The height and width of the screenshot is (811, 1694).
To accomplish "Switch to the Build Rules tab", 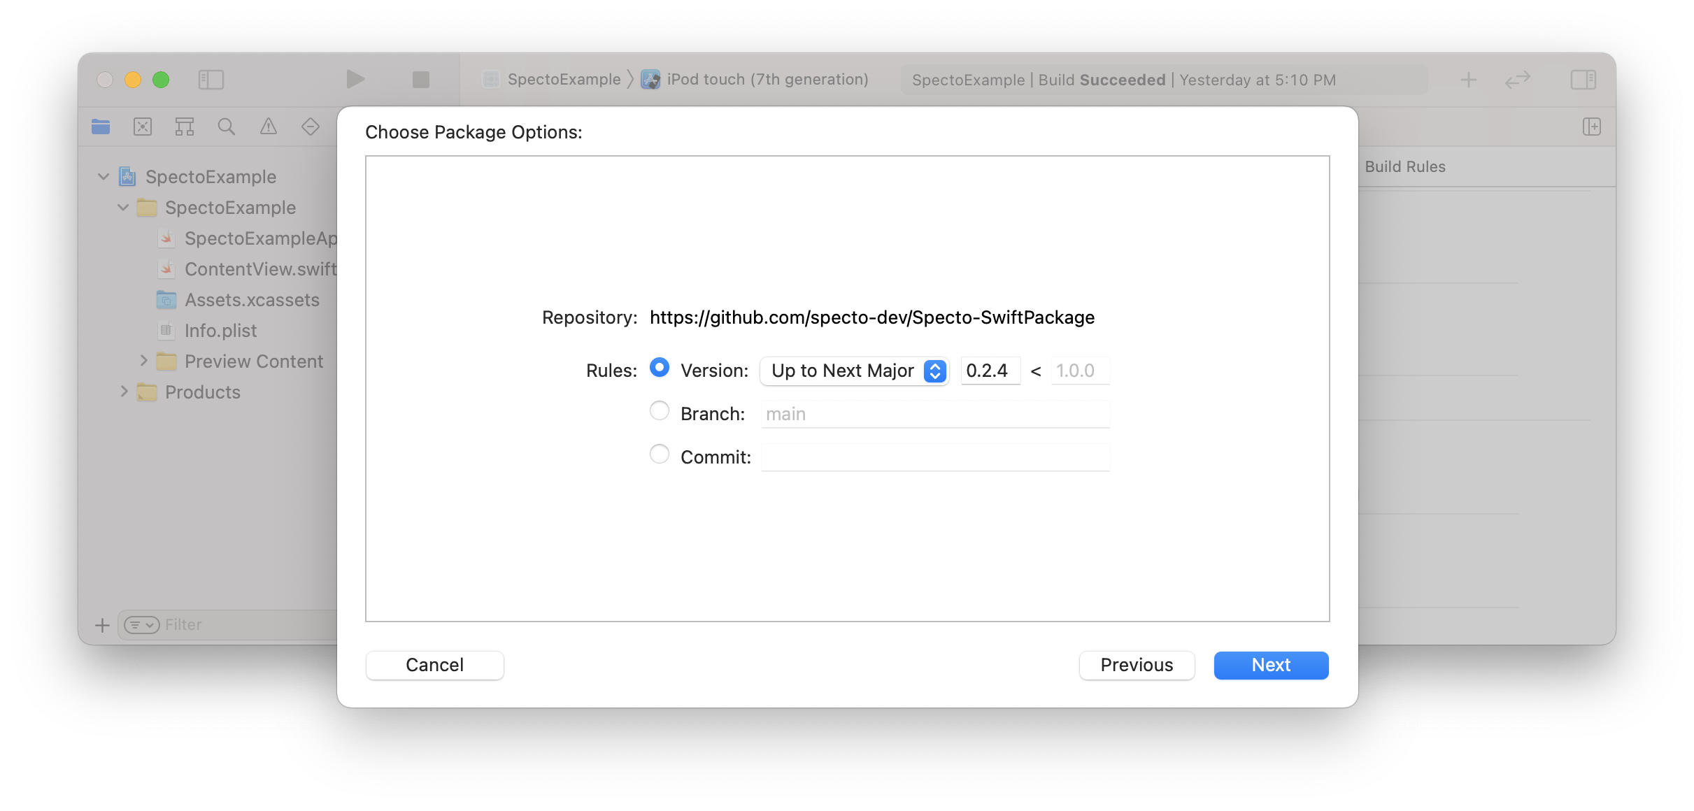I will pyautogui.click(x=1404, y=166).
